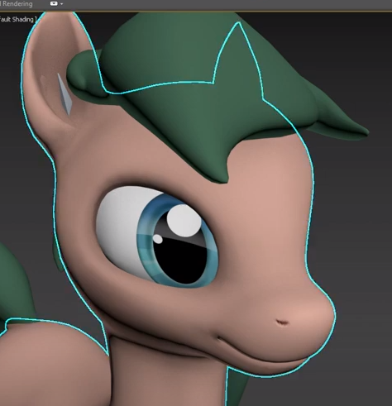
Task: Open the Default Shading viewport label menu
Action: pos(17,19)
